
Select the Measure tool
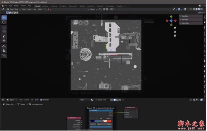point(4,51)
